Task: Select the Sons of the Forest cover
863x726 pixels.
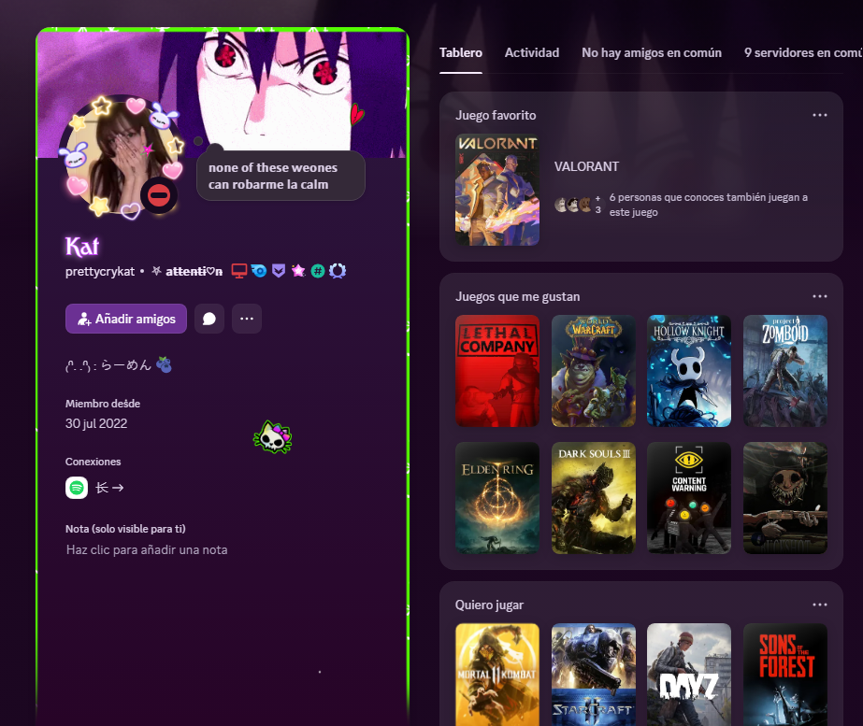Action: coord(785,675)
